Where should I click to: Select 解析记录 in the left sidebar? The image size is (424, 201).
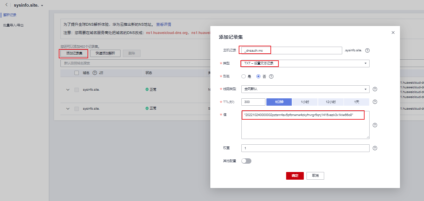point(10,15)
